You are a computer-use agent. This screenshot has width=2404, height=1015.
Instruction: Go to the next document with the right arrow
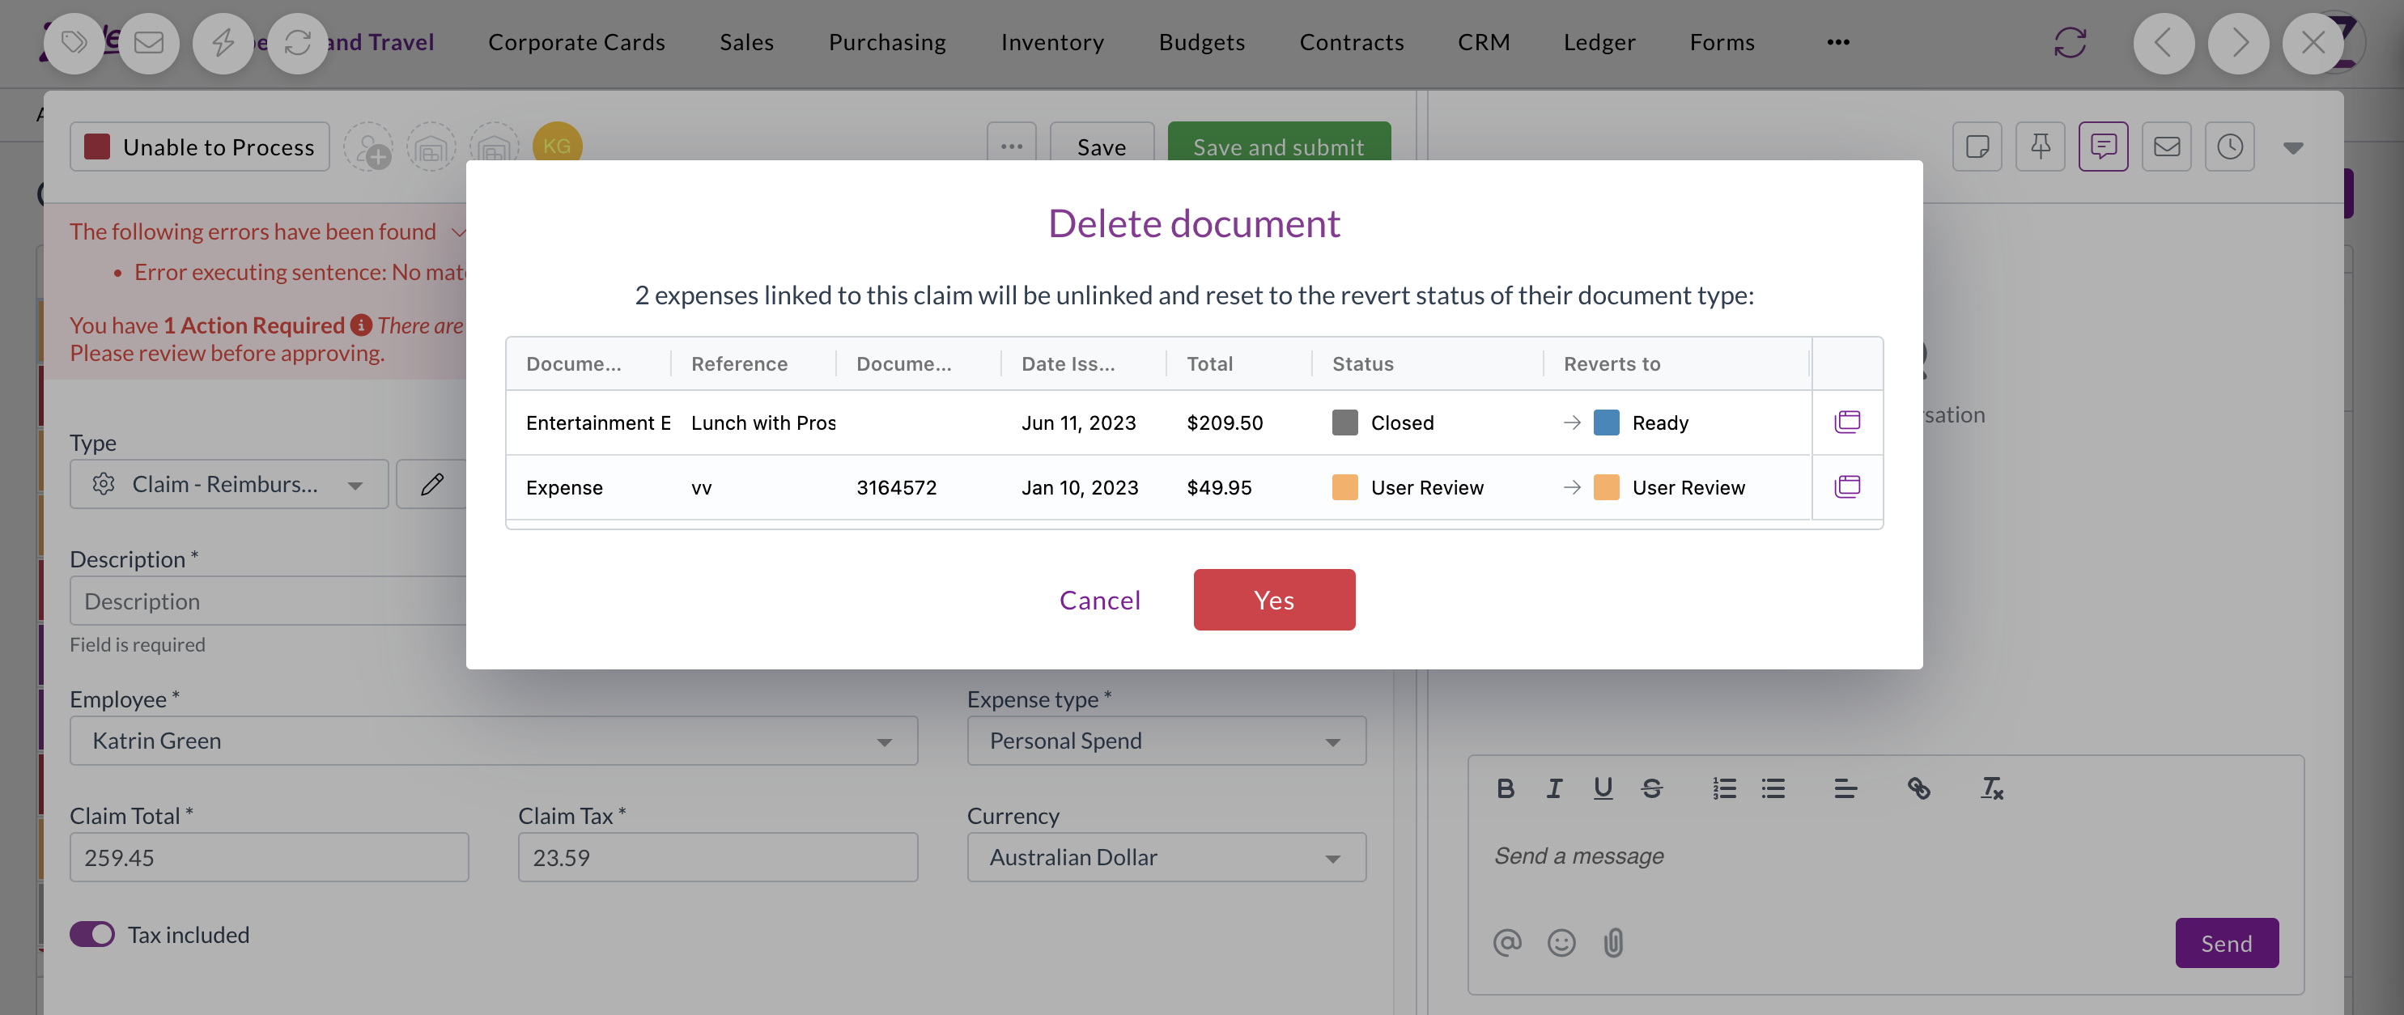tap(2238, 43)
